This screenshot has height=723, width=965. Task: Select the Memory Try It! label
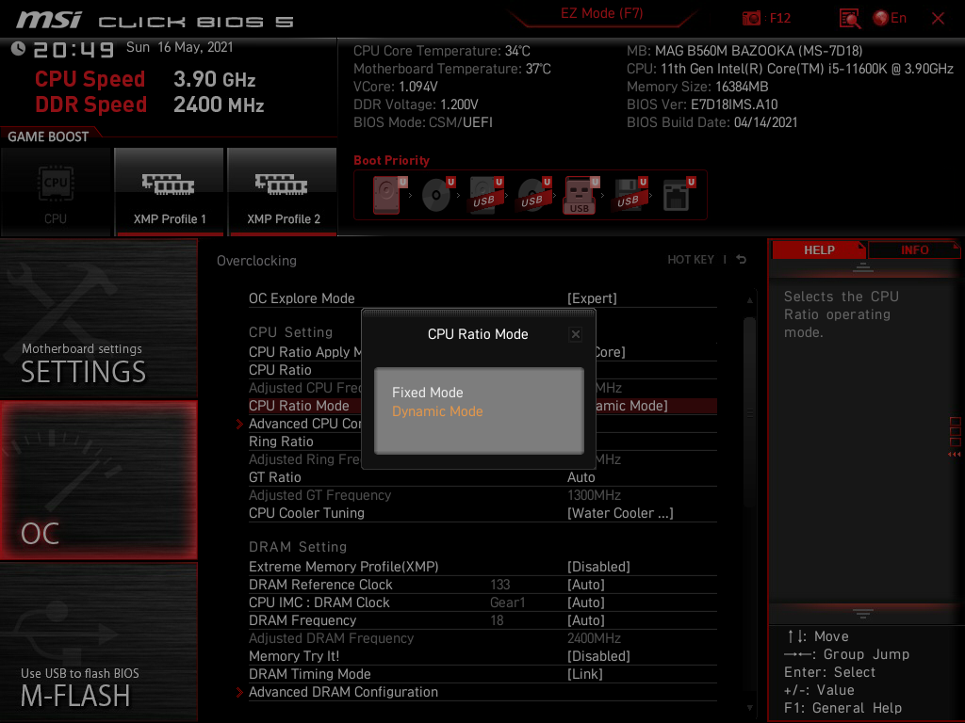tap(294, 656)
